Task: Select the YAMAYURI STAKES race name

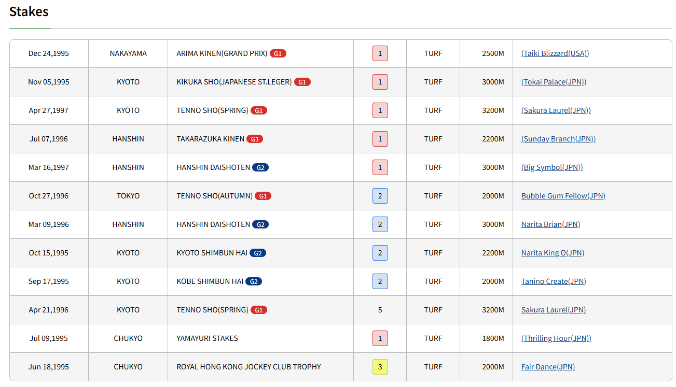Action: pyautogui.click(x=207, y=338)
